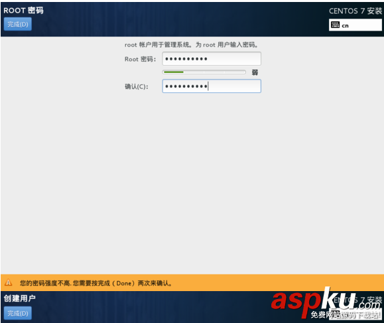
Task: Click the root 帐户用于管理系统 description text
Action: click(192, 45)
